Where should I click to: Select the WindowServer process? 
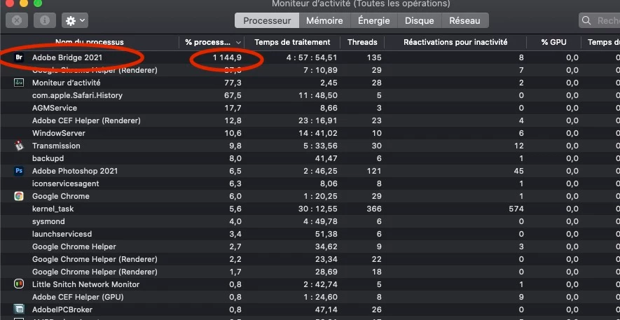(x=59, y=133)
